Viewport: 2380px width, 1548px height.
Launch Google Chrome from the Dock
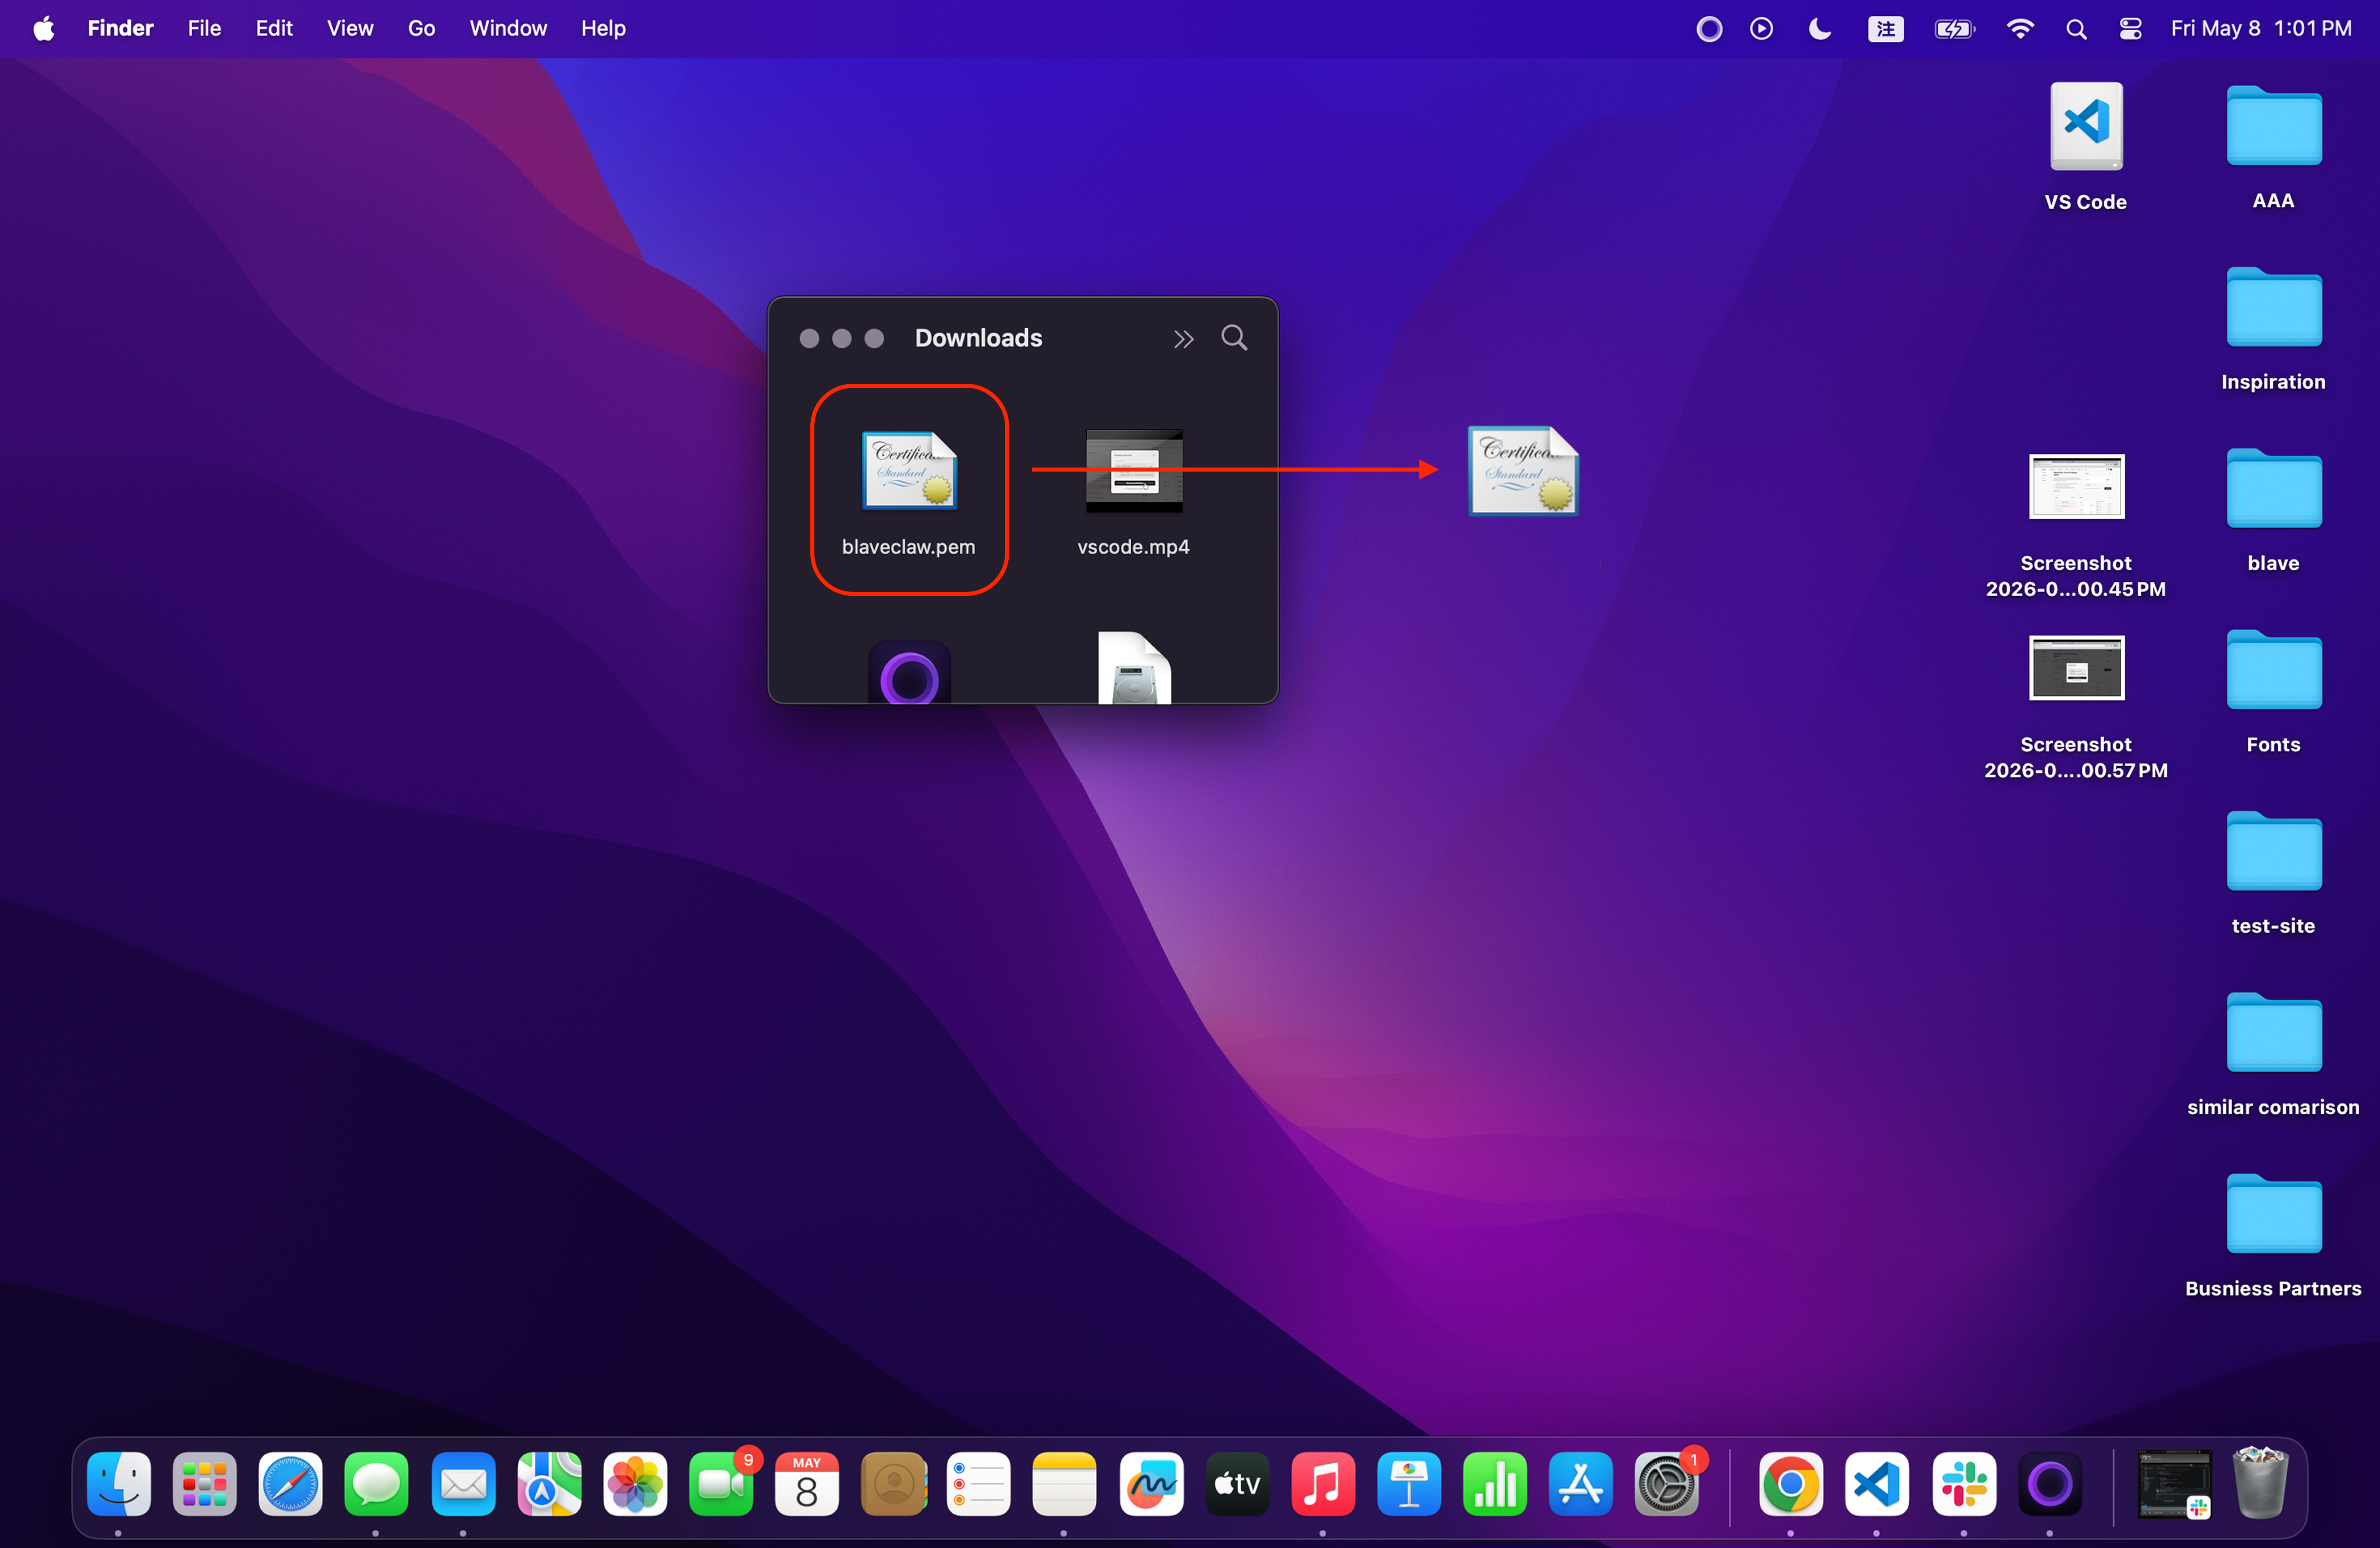1791,1484
